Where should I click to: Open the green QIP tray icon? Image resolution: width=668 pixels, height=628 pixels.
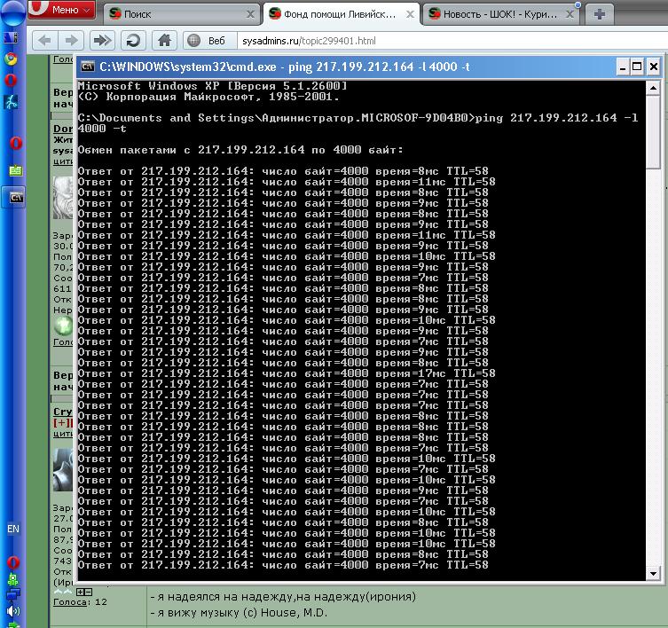(x=12, y=579)
